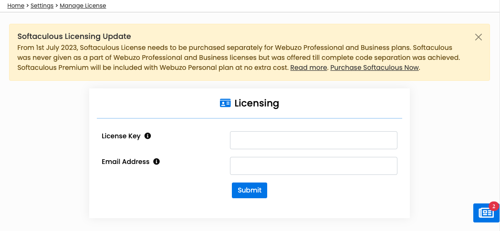Focus the License Key text field
The width and height of the screenshot is (500, 231).
[x=313, y=140]
